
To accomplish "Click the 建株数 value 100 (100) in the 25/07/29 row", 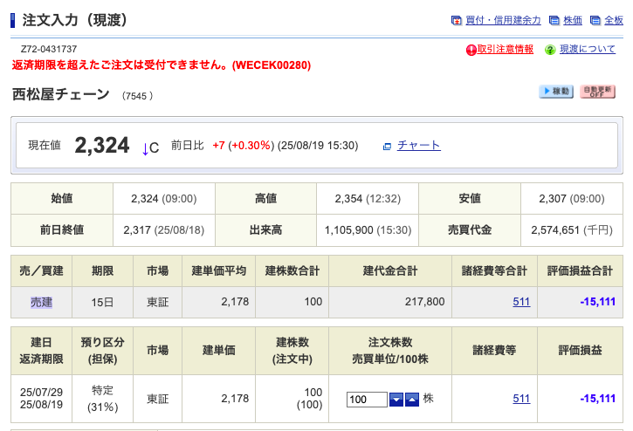I will [x=310, y=399].
